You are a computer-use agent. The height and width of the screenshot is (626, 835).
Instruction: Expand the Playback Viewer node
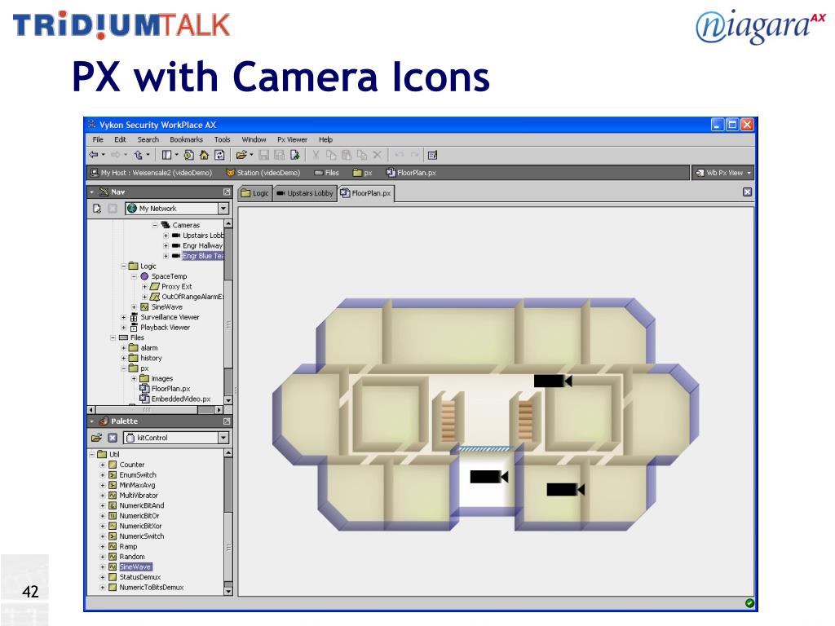tap(124, 328)
